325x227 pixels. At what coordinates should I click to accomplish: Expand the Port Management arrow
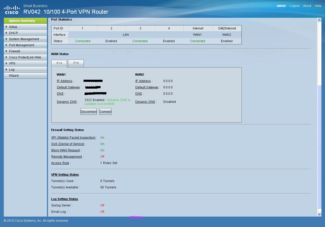(6, 45)
